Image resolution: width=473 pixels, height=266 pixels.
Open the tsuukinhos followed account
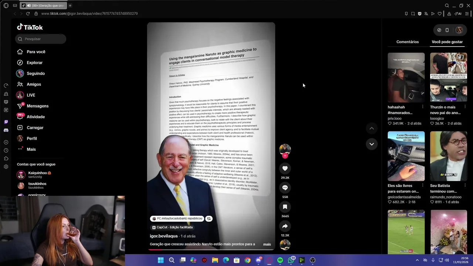(x=32, y=185)
